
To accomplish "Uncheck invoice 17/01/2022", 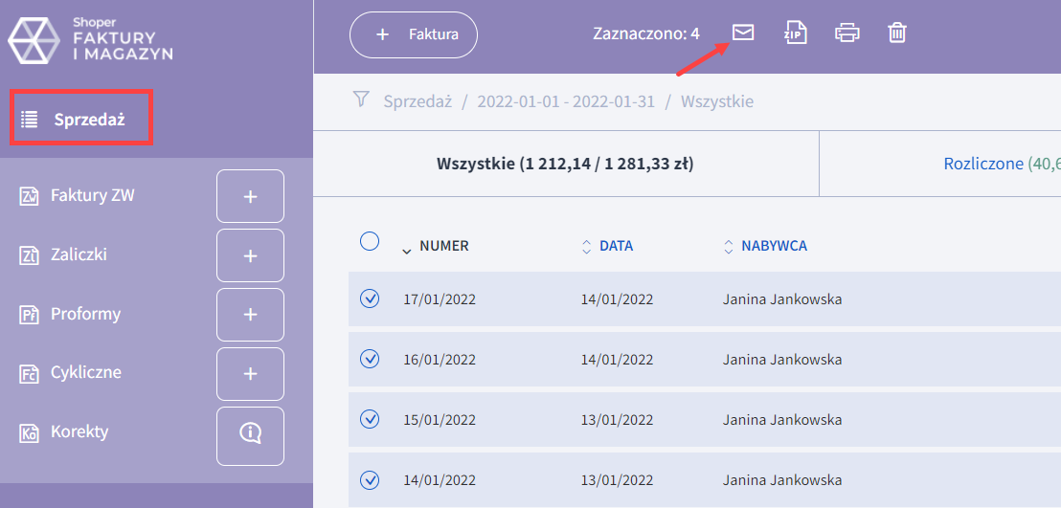I will [370, 298].
